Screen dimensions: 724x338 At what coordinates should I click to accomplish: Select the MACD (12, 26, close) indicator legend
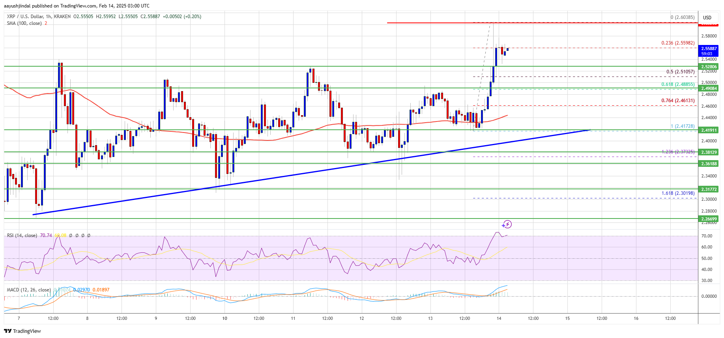pyautogui.click(x=28, y=290)
